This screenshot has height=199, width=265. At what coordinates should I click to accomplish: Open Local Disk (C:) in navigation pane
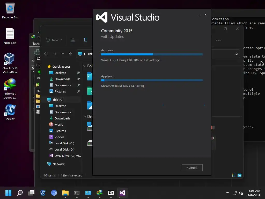pos(64,143)
